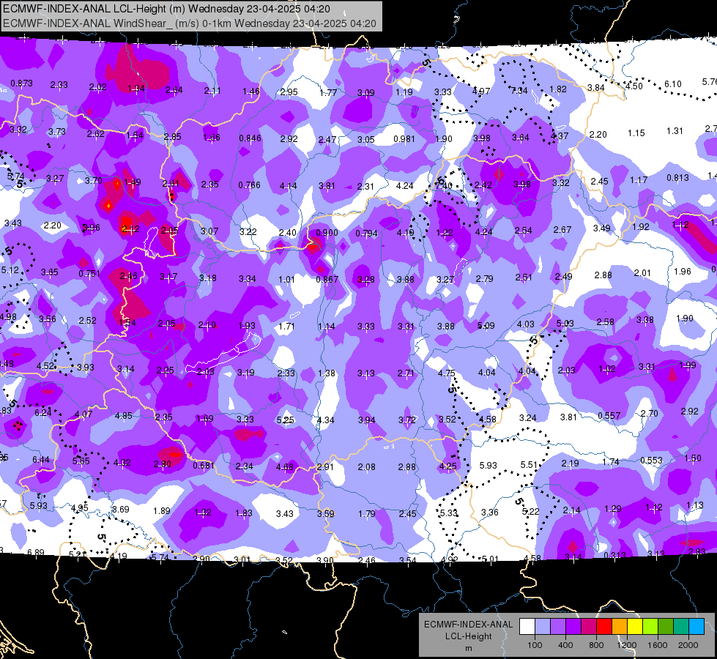This screenshot has width=717, height=659.
Task: Click the wind shear value "5.65"
Action: click(x=81, y=461)
